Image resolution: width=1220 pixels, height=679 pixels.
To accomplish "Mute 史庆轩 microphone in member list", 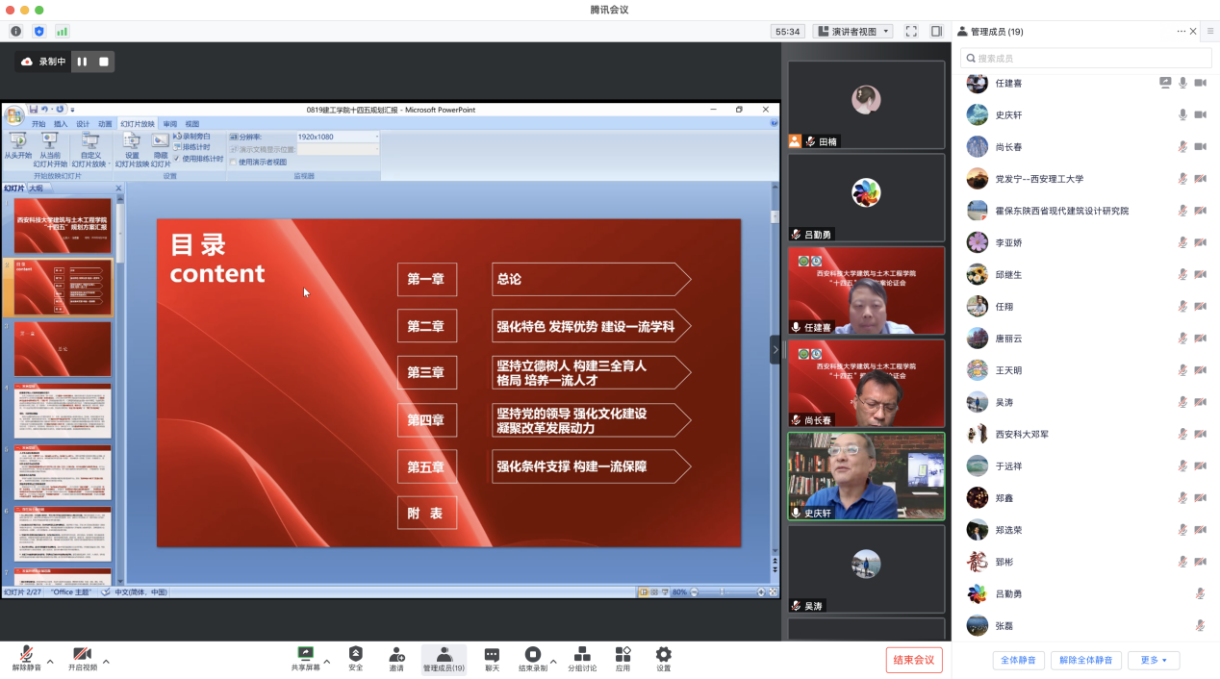I will (1182, 114).
